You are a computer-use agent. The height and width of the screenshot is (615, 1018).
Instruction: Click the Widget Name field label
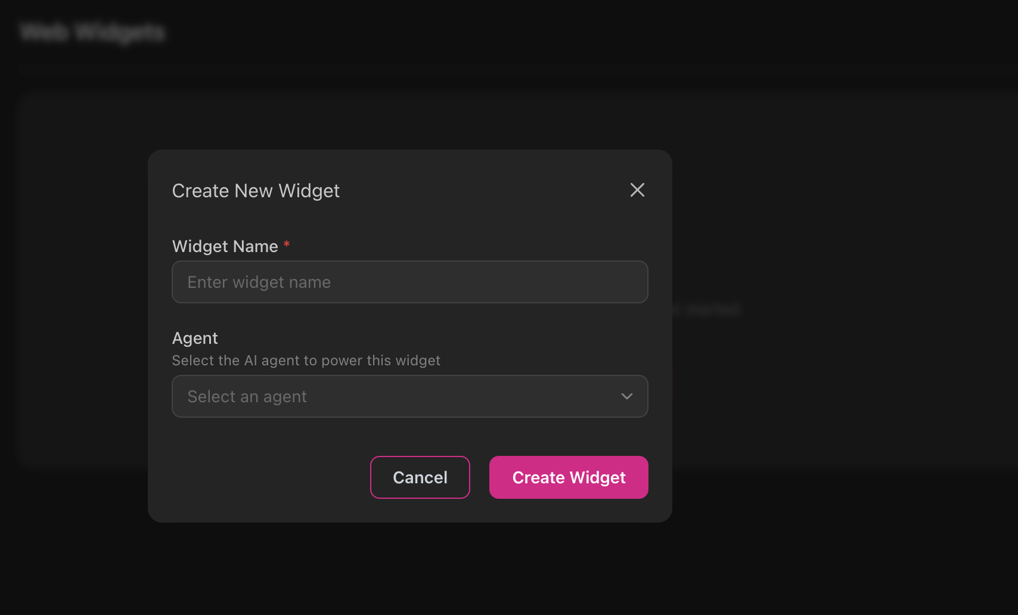click(x=224, y=246)
